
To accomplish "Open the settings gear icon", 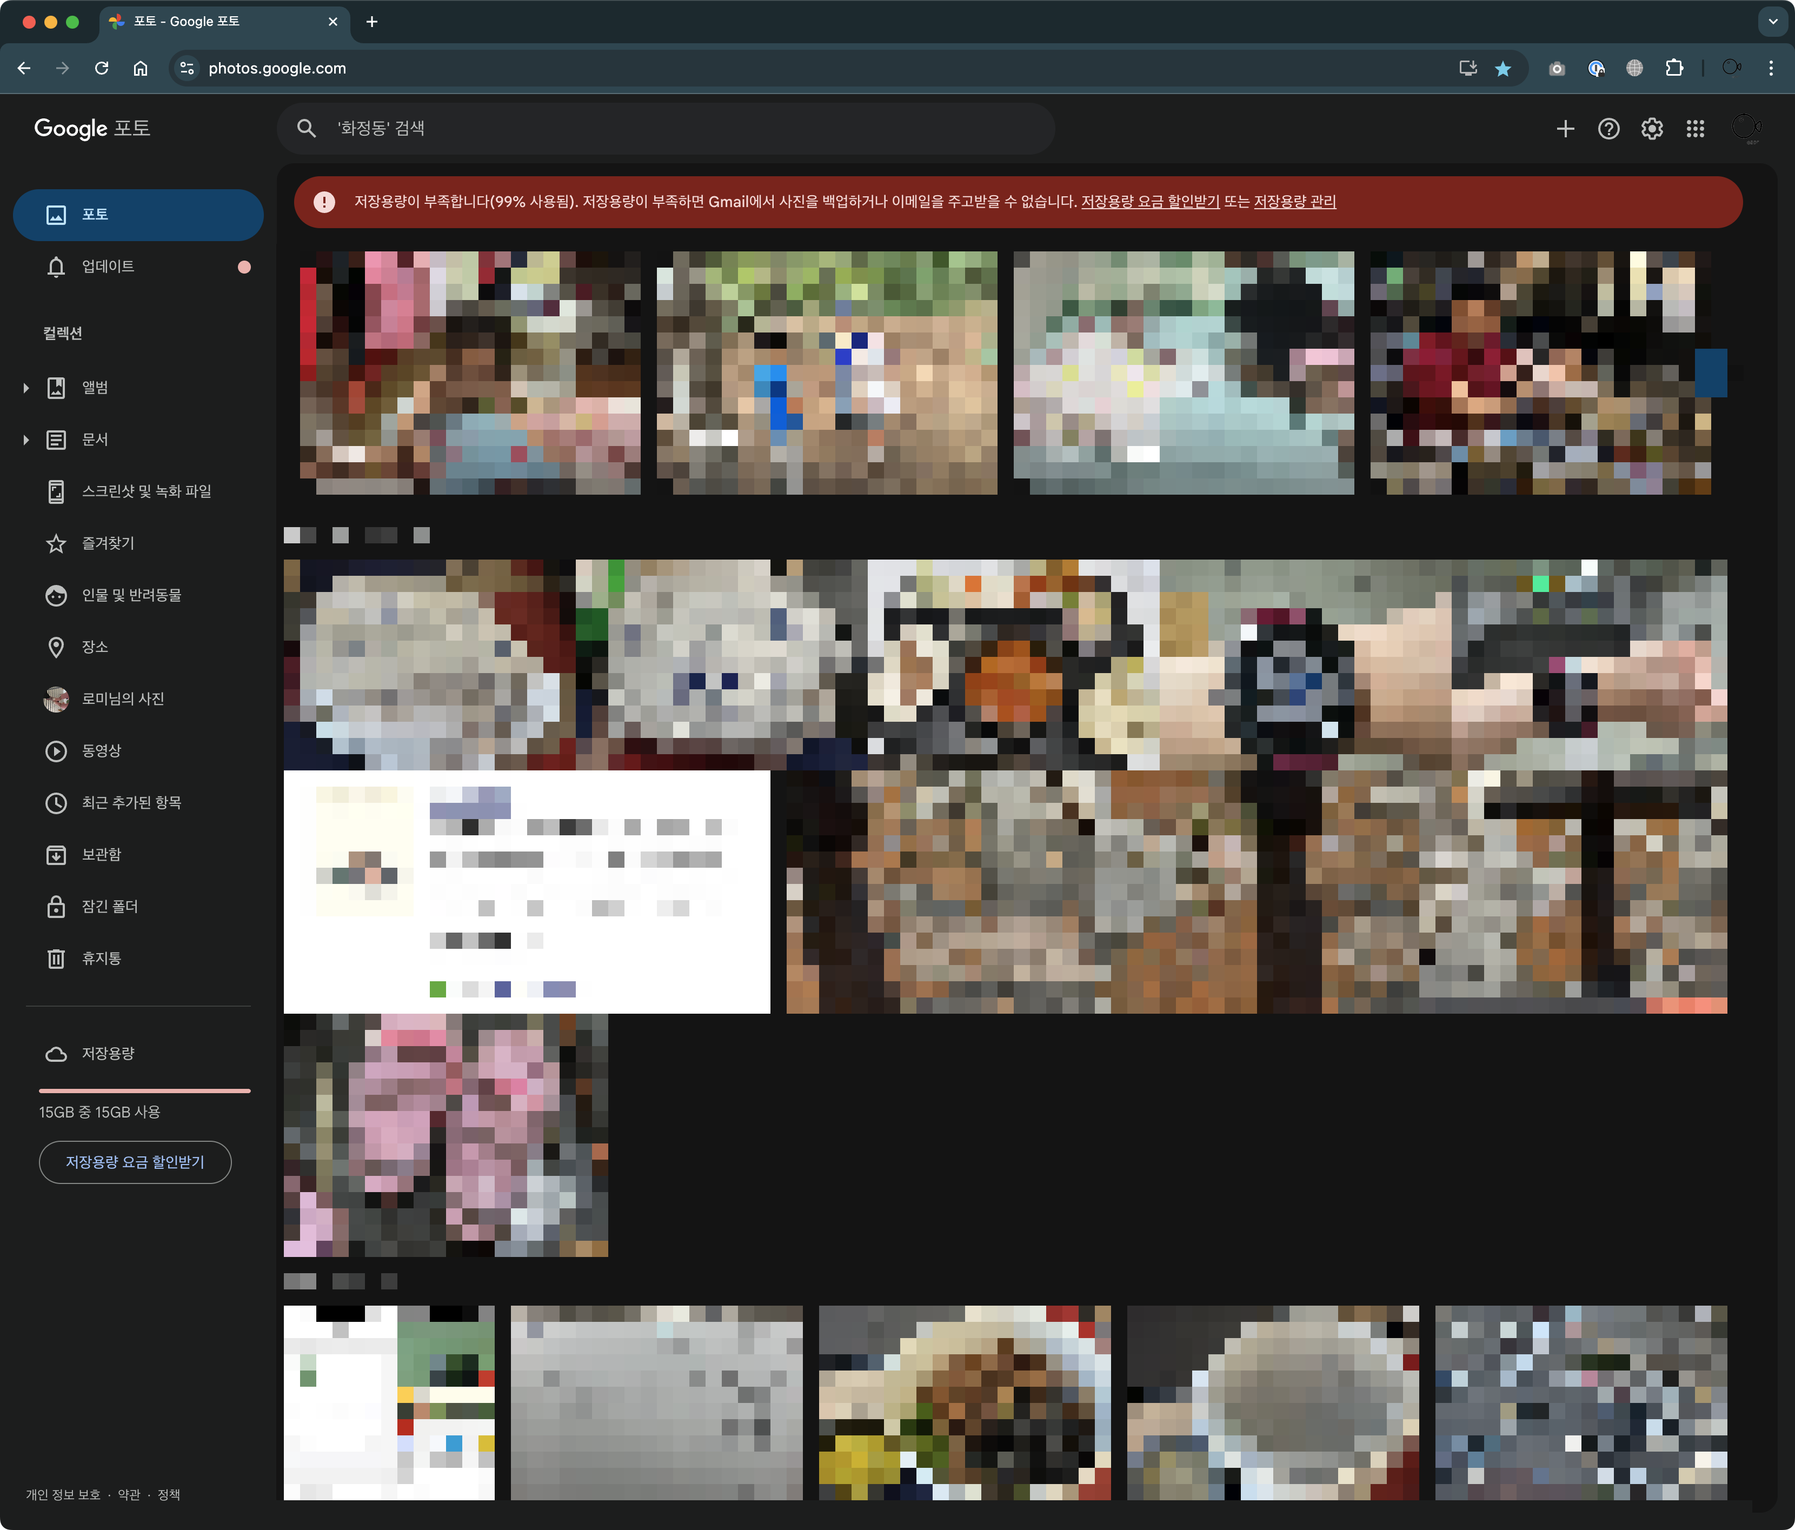I will [1651, 129].
